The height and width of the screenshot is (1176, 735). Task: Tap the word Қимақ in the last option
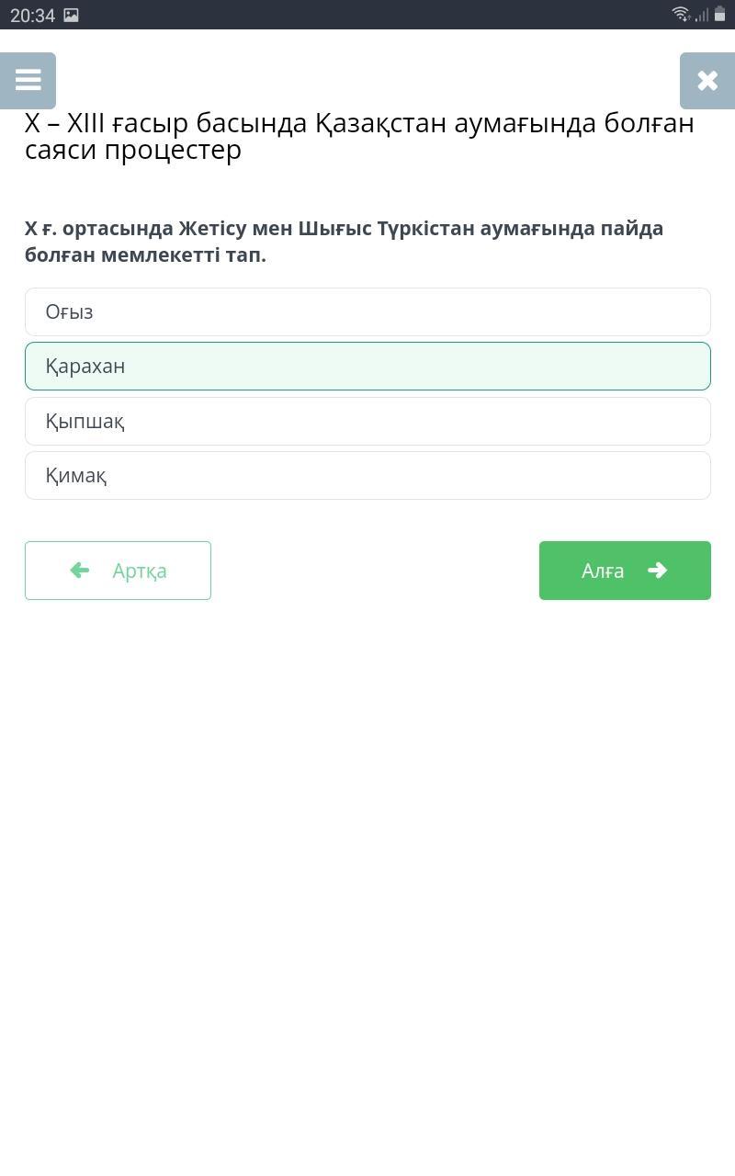click(75, 475)
